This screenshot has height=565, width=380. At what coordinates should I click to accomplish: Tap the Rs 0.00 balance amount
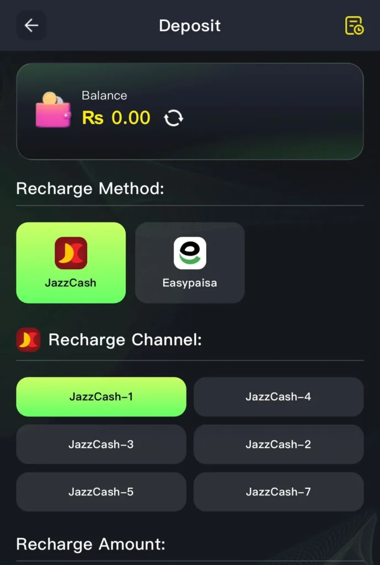point(116,118)
